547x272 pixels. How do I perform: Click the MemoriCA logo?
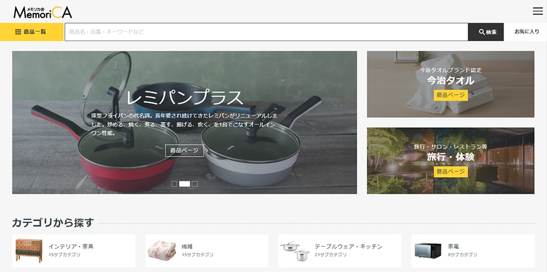click(42, 11)
